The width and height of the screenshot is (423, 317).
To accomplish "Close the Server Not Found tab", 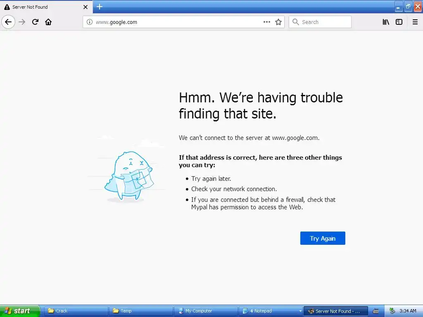I will pos(85,7).
